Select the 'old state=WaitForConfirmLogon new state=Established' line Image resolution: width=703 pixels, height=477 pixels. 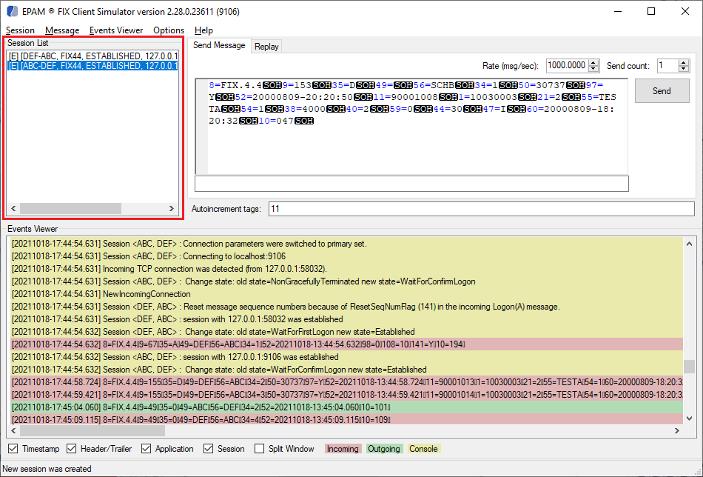coord(346,370)
